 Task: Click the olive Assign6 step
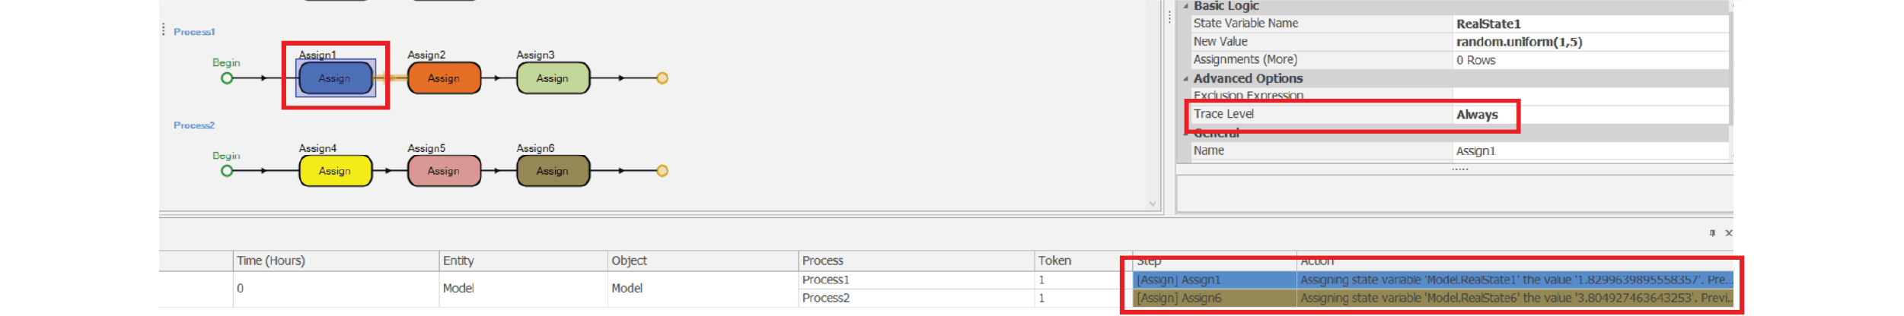pyautogui.click(x=553, y=171)
